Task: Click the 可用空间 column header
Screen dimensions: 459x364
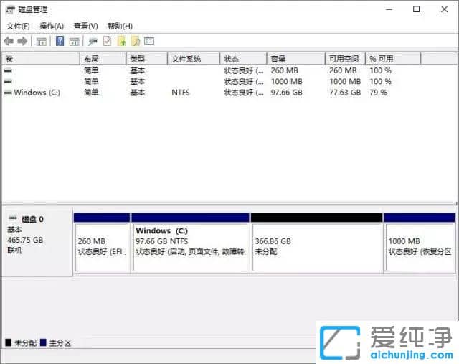Action: click(344, 59)
